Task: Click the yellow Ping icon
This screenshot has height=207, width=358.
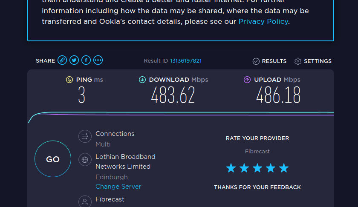Action: point(69,80)
